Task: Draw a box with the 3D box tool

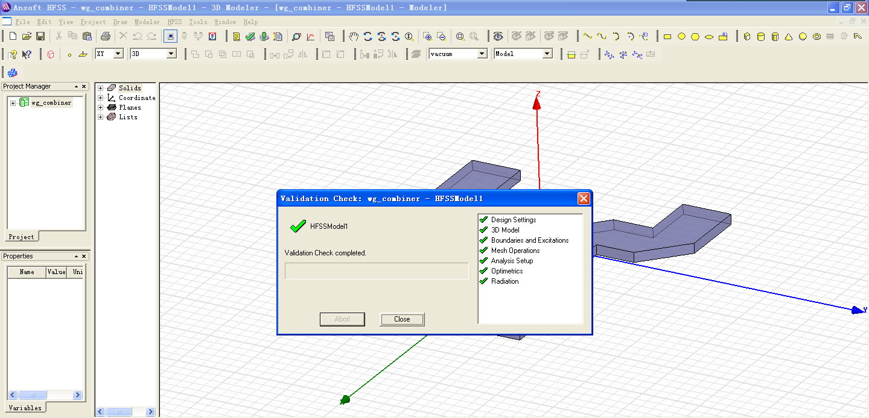Action: (747, 36)
